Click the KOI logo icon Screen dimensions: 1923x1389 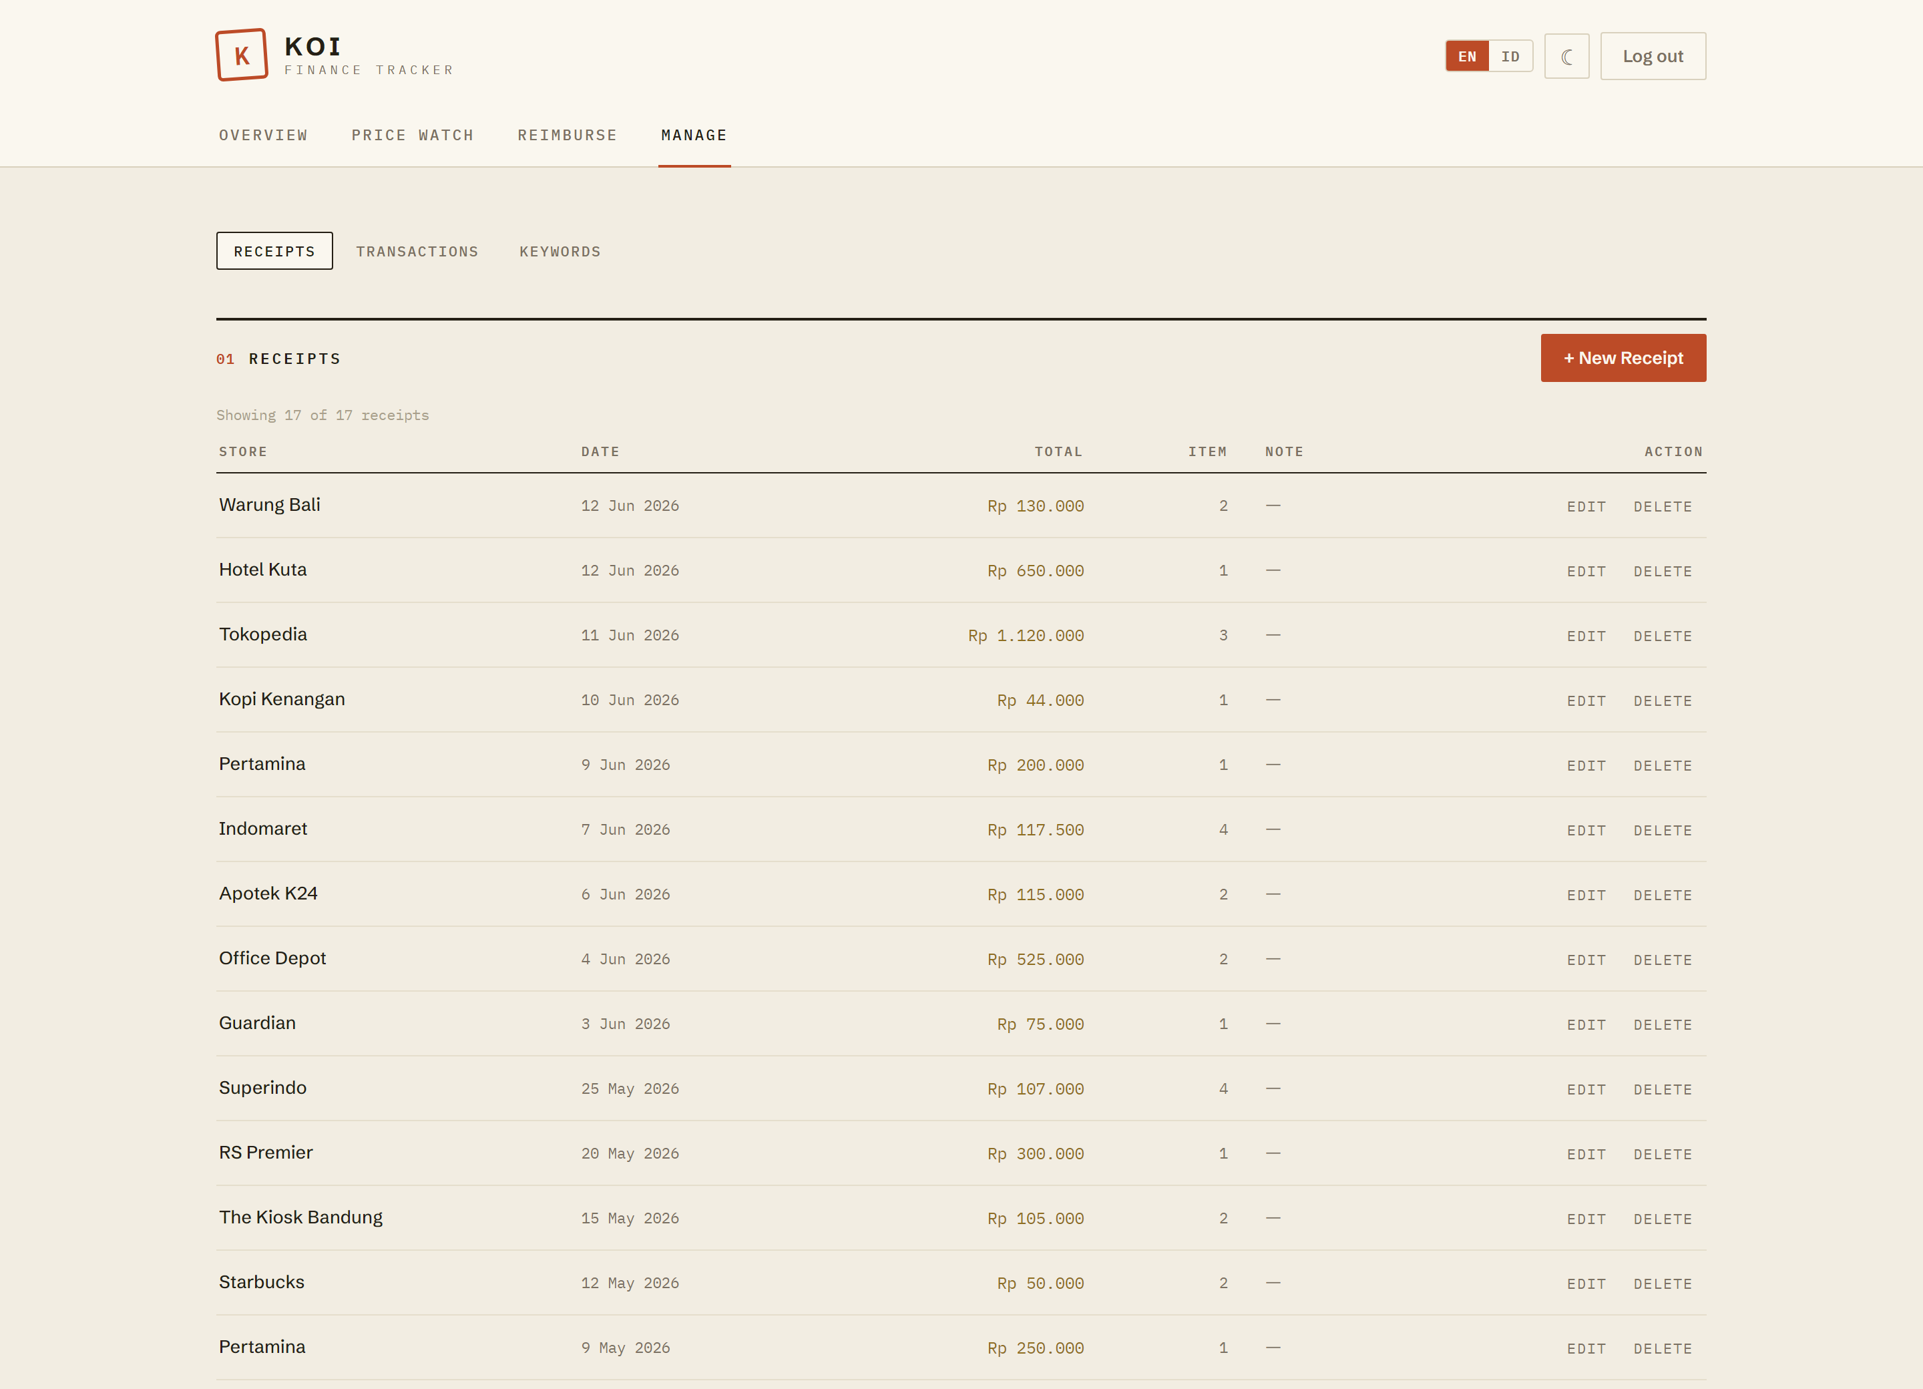[x=242, y=55]
